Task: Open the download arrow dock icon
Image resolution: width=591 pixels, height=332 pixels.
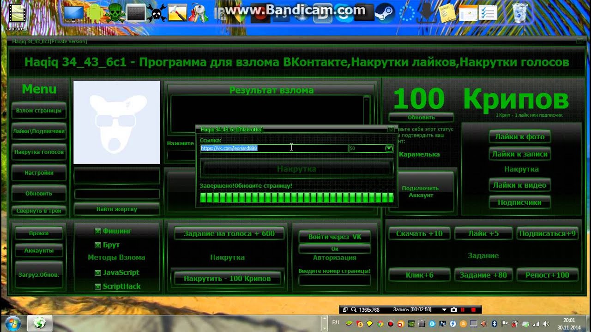Action: 427,13
